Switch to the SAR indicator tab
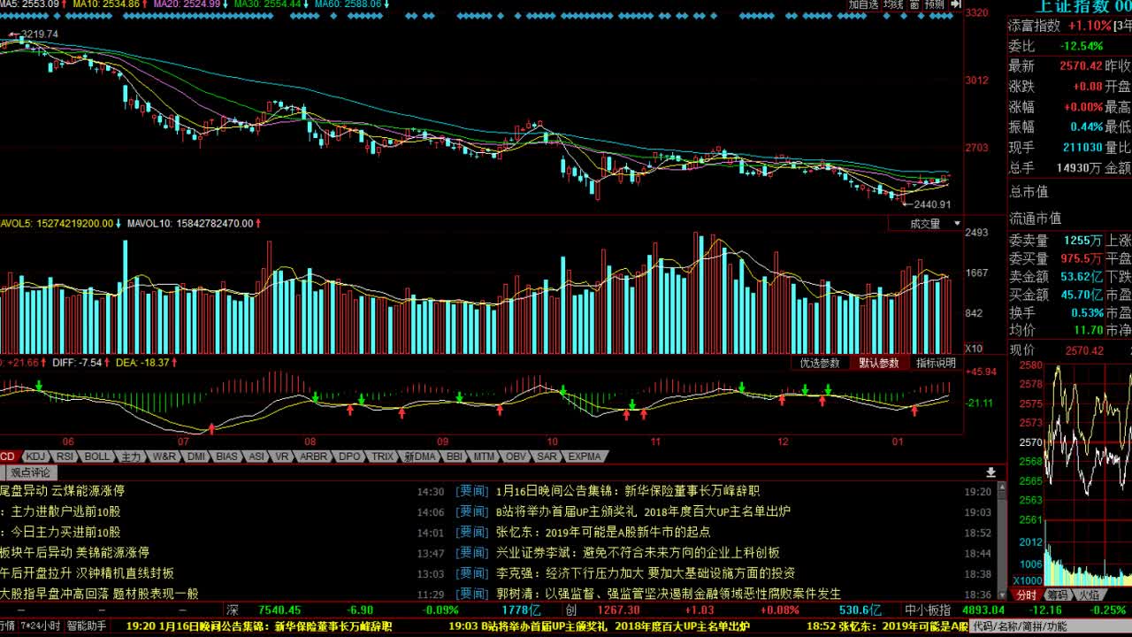The width and height of the screenshot is (1132, 637). pyautogui.click(x=547, y=457)
